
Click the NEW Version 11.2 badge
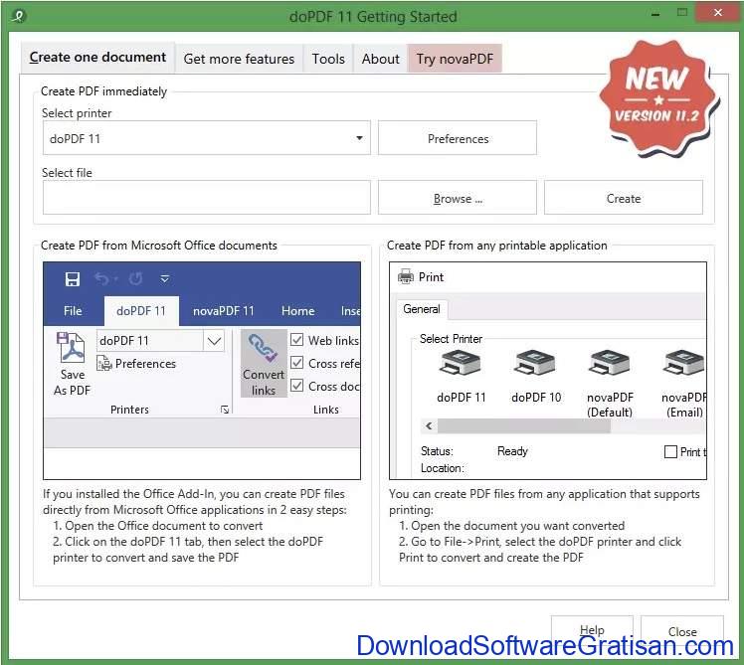pyautogui.click(x=658, y=98)
